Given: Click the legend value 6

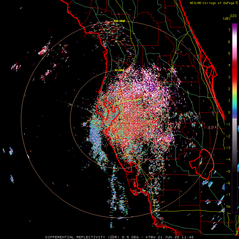Looking at the screenshot, I should (x=229, y=42).
